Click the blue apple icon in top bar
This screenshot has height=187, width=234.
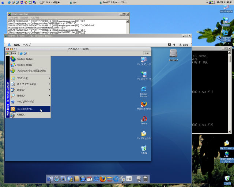pos(3,3)
